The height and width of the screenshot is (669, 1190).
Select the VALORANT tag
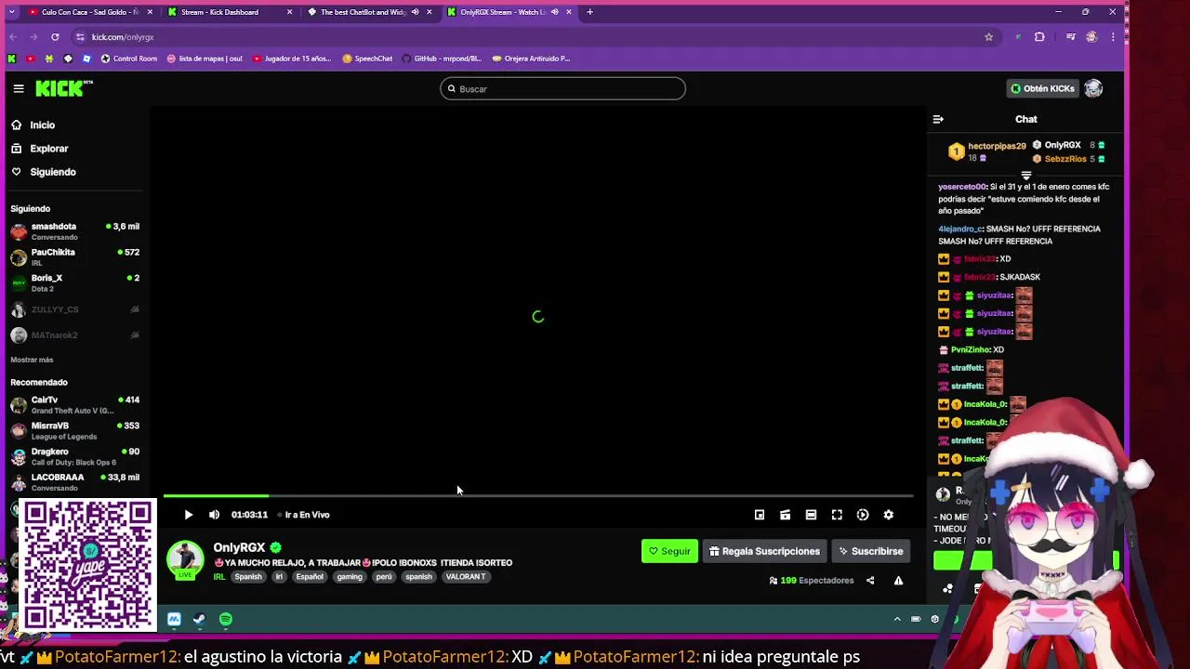[x=465, y=577]
